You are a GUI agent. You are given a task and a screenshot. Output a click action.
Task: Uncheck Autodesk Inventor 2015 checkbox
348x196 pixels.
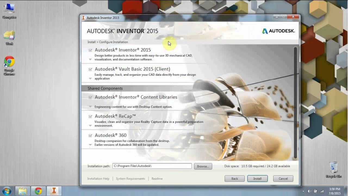pos(90,50)
